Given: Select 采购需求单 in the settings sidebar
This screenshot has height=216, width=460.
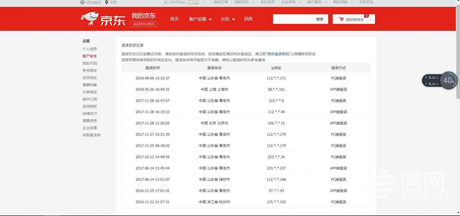Looking at the screenshot, I should point(91,135).
